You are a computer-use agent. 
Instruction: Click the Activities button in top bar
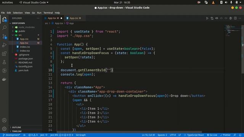7,2
